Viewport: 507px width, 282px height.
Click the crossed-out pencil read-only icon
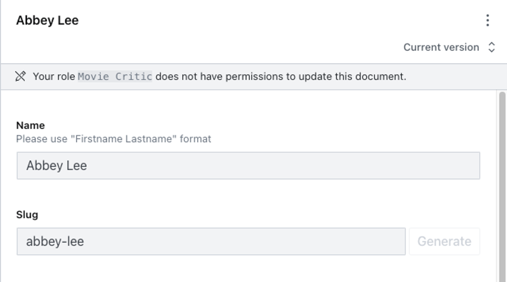[20, 76]
